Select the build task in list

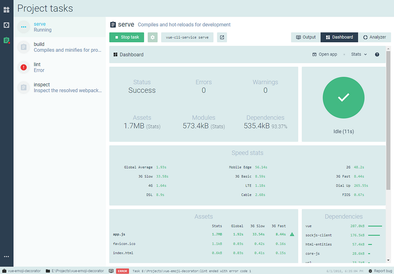[59, 47]
